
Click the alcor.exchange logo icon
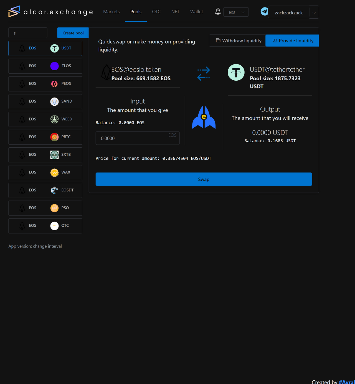[x=14, y=11]
